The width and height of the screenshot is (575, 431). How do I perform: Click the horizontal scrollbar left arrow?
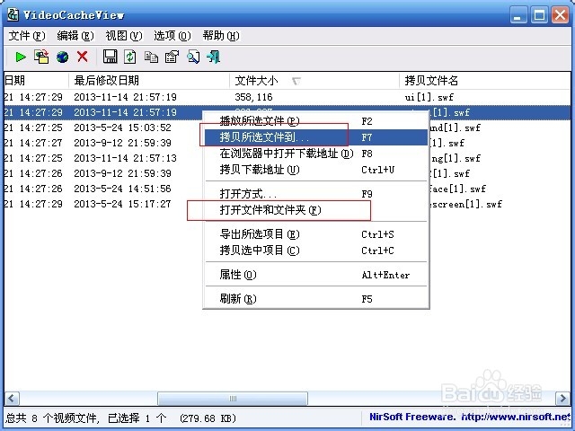tap(12, 398)
